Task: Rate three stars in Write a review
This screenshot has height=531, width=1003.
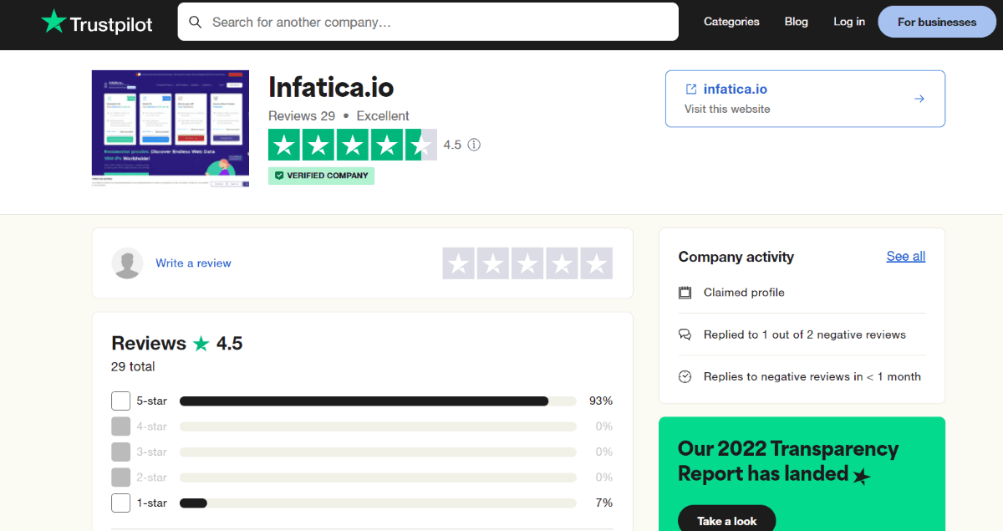Action: [x=527, y=263]
